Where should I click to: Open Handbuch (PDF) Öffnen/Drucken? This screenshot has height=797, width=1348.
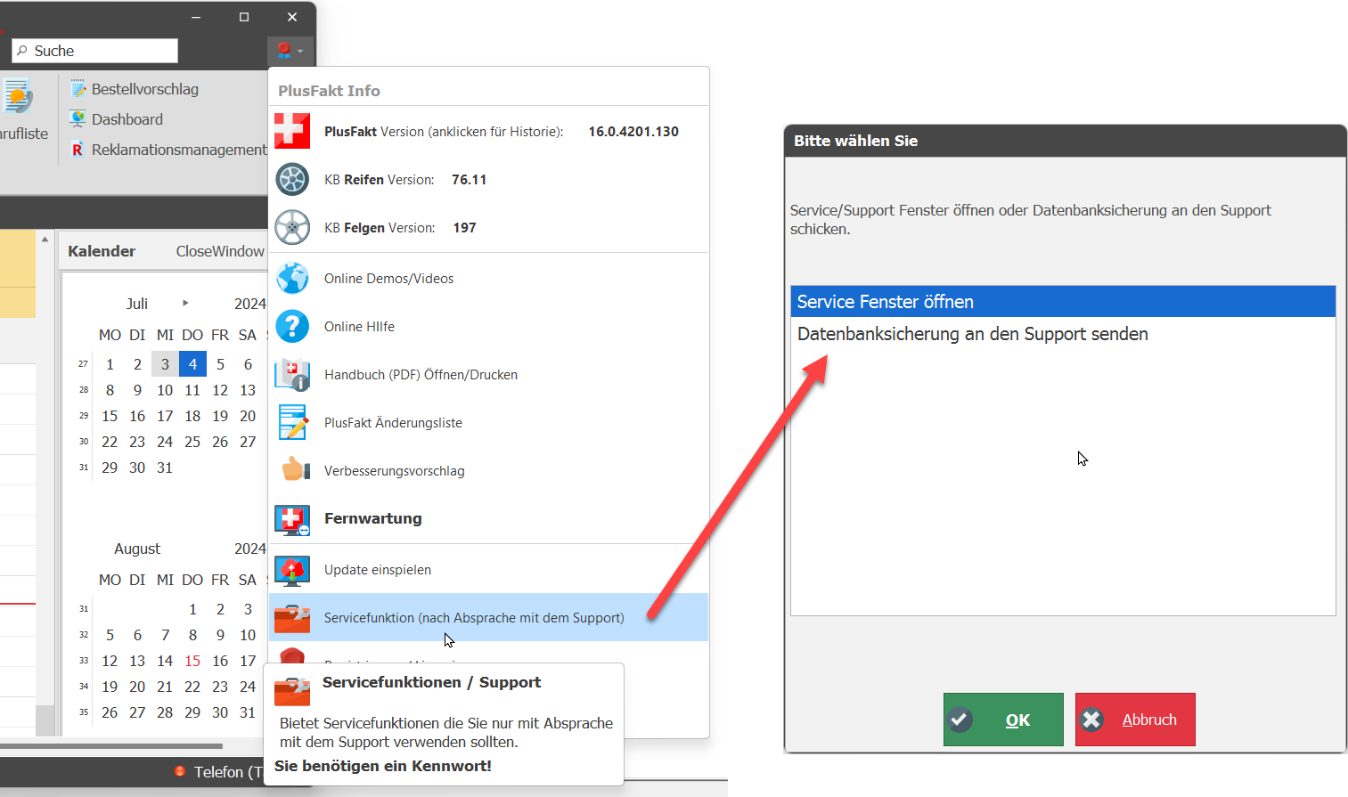point(488,374)
